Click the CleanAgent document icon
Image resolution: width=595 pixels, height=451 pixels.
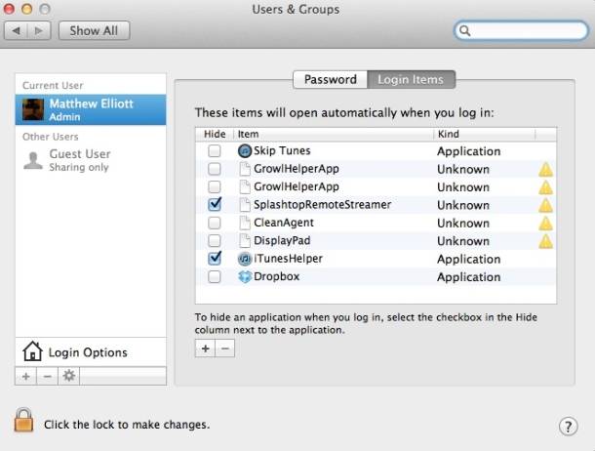tap(245, 223)
